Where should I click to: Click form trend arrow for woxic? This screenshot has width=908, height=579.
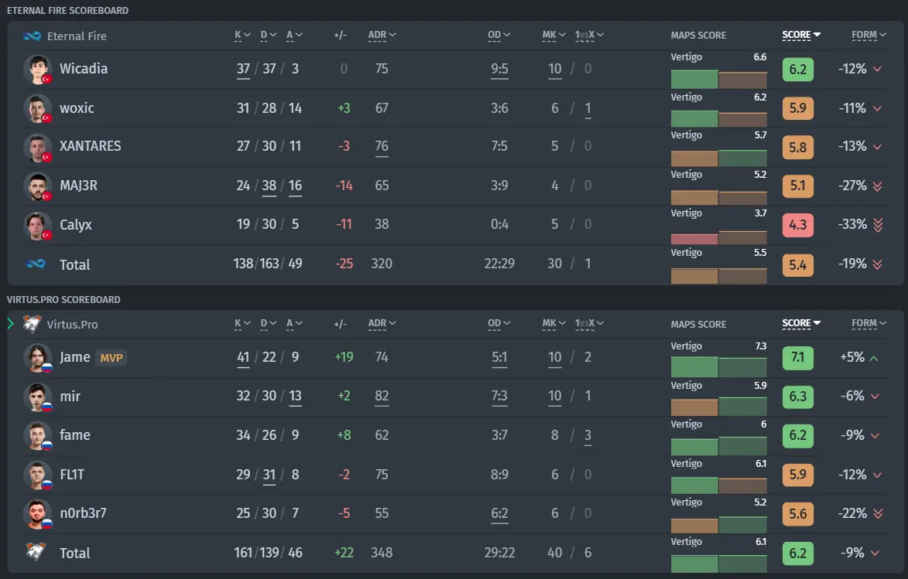[x=877, y=108]
